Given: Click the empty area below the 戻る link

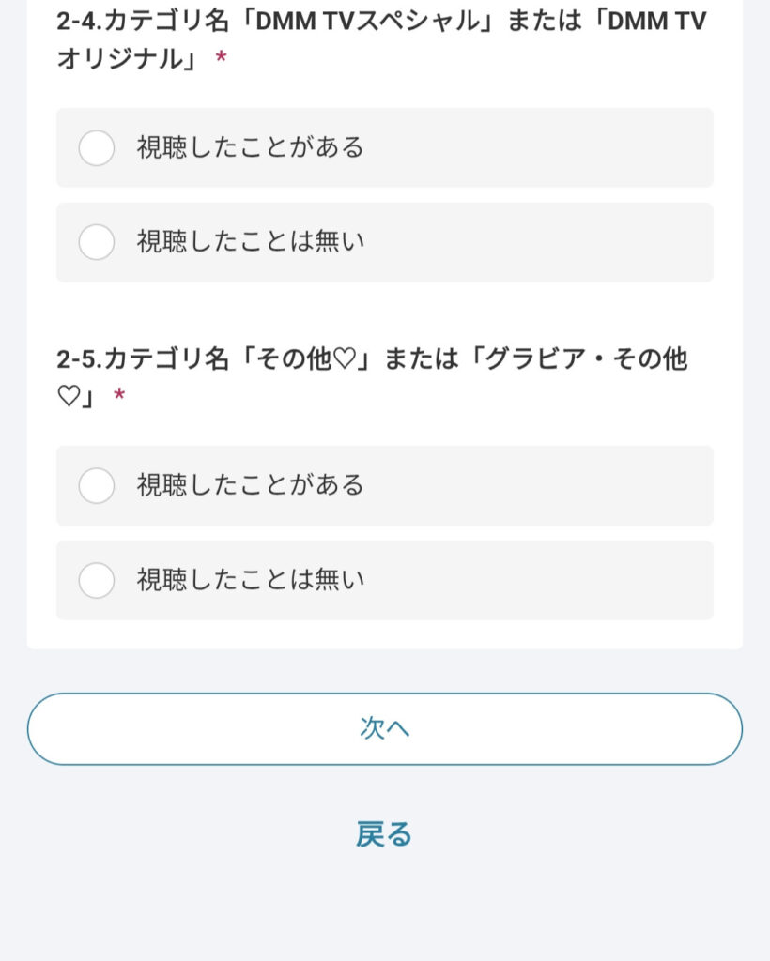Looking at the screenshot, I should [x=384, y=910].
